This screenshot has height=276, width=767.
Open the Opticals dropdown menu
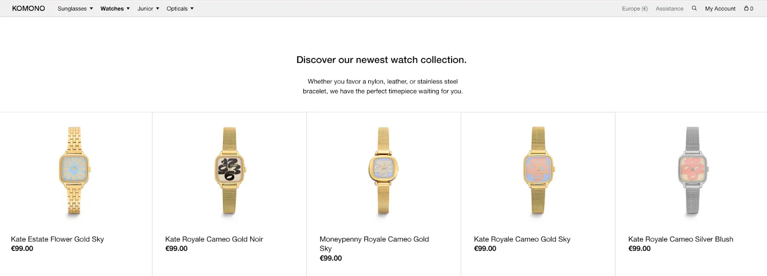[x=180, y=9]
